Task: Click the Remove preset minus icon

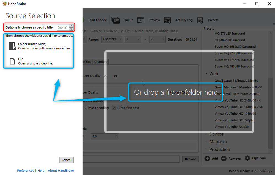Action: [x=224, y=159]
